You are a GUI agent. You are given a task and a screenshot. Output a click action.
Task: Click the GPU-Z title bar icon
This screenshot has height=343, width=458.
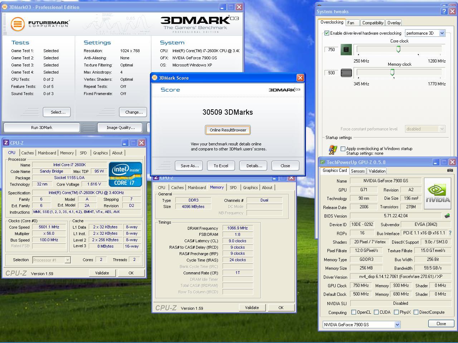322,162
